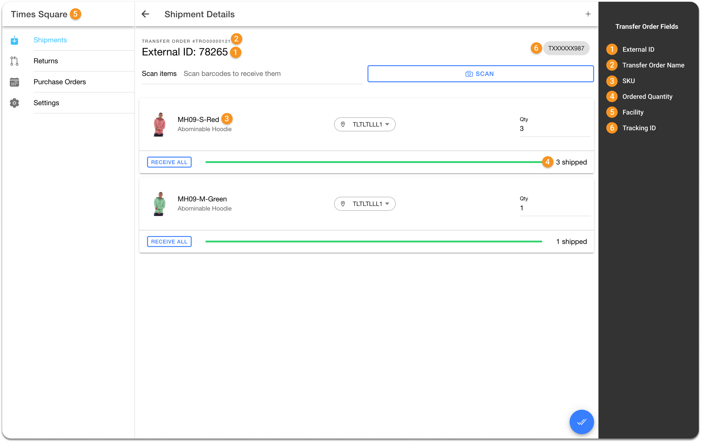Click Receive All for MH09-M-Green
Viewport: 701px width, 442px height.
click(169, 242)
